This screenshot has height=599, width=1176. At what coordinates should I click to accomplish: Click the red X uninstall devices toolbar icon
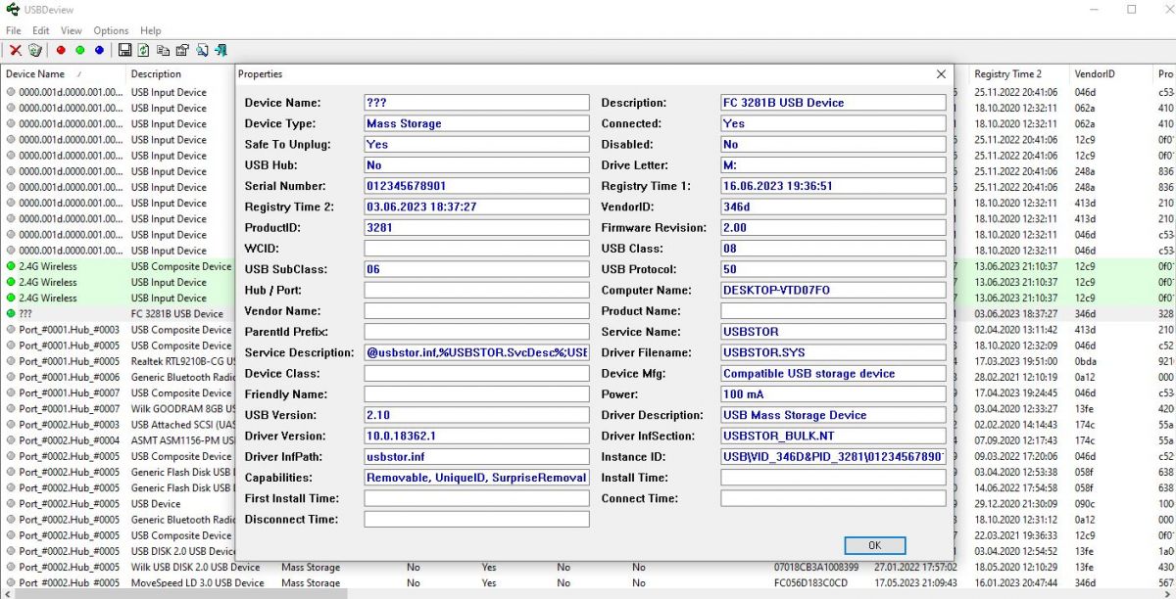tap(16, 50)
